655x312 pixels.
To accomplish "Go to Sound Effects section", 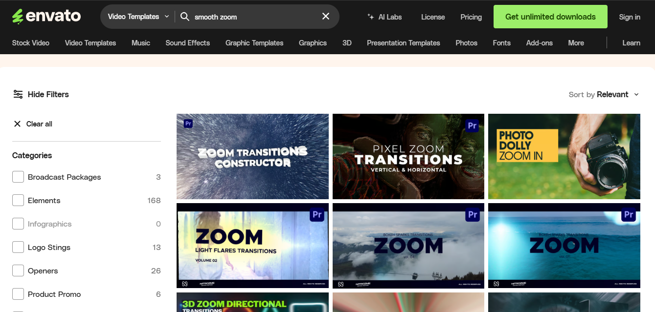I will [188, 43].
